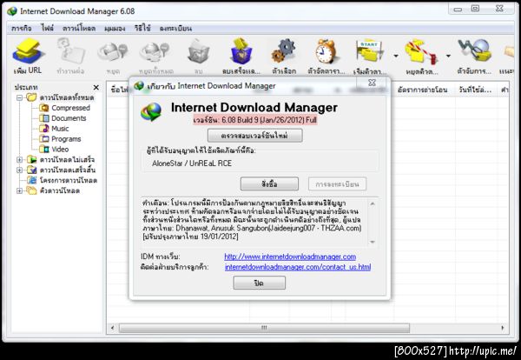The height and width of the screenshot is (360, 521).
Task: Open the first menu ภารกิจ
Action: pyautogui.click(x=21, y=29)
